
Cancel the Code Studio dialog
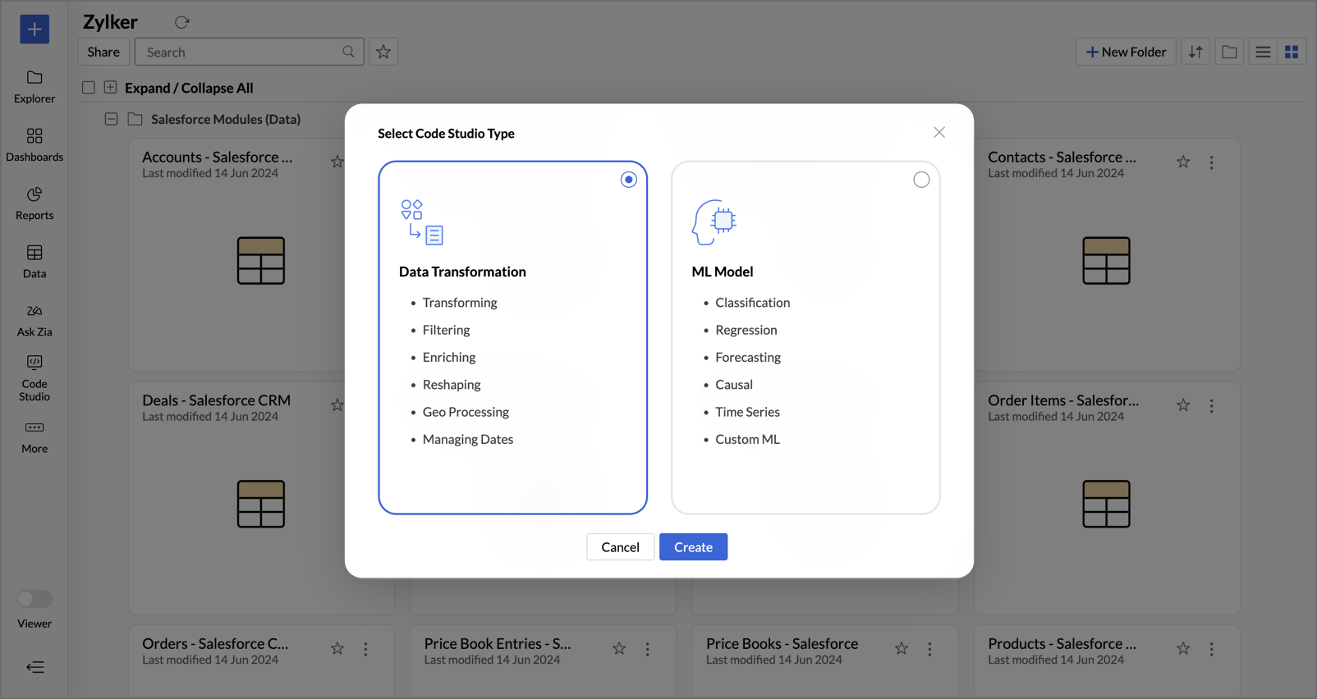point(620,547)
